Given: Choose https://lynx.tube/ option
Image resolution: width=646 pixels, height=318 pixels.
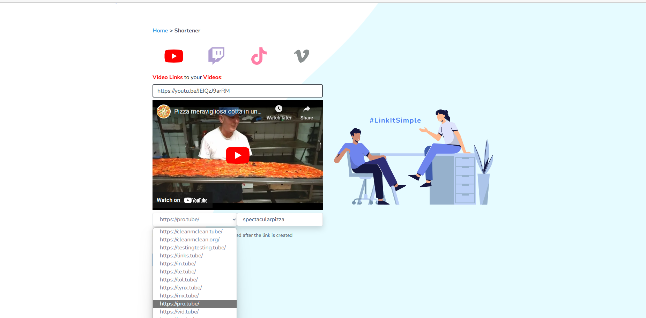Looking at the screenshot, I should click(x=195, y=288).
